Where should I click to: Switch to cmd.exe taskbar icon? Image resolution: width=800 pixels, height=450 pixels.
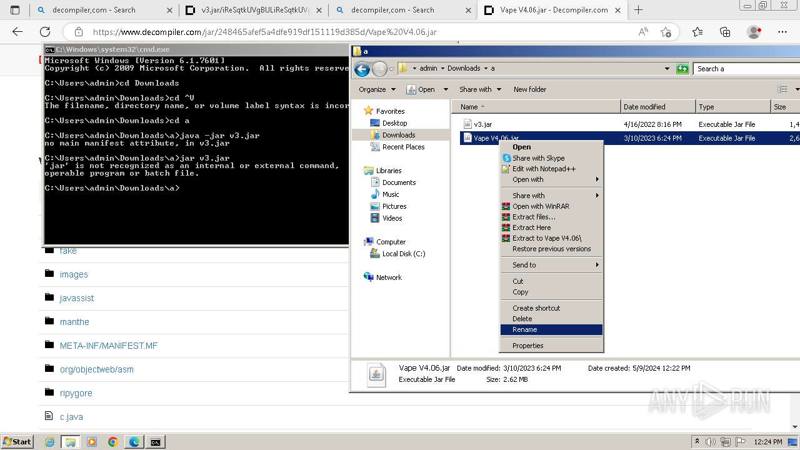click(155, 442)
